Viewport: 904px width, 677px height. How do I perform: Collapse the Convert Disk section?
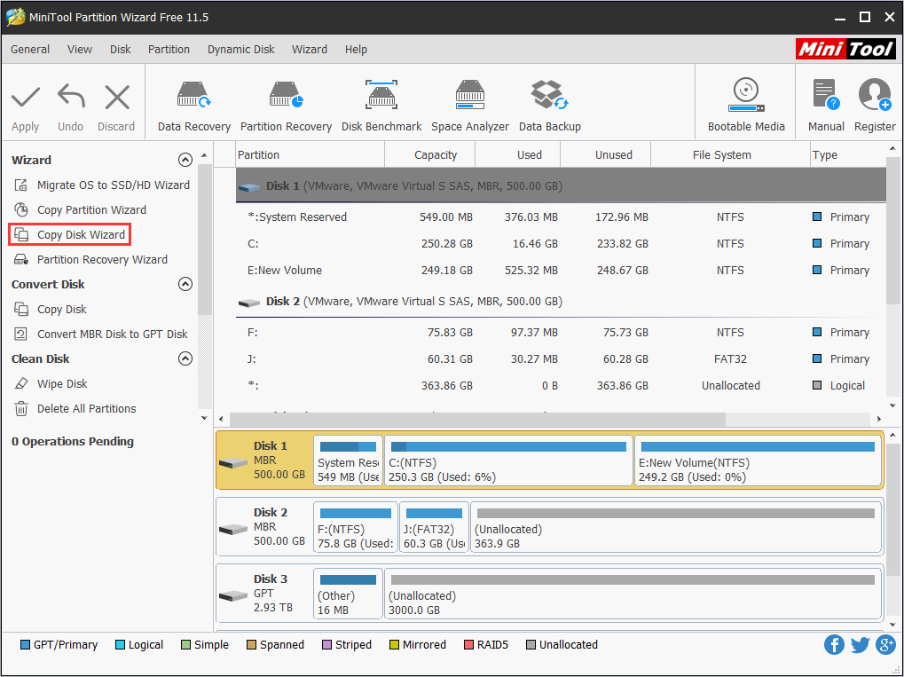tap(185, 284)
